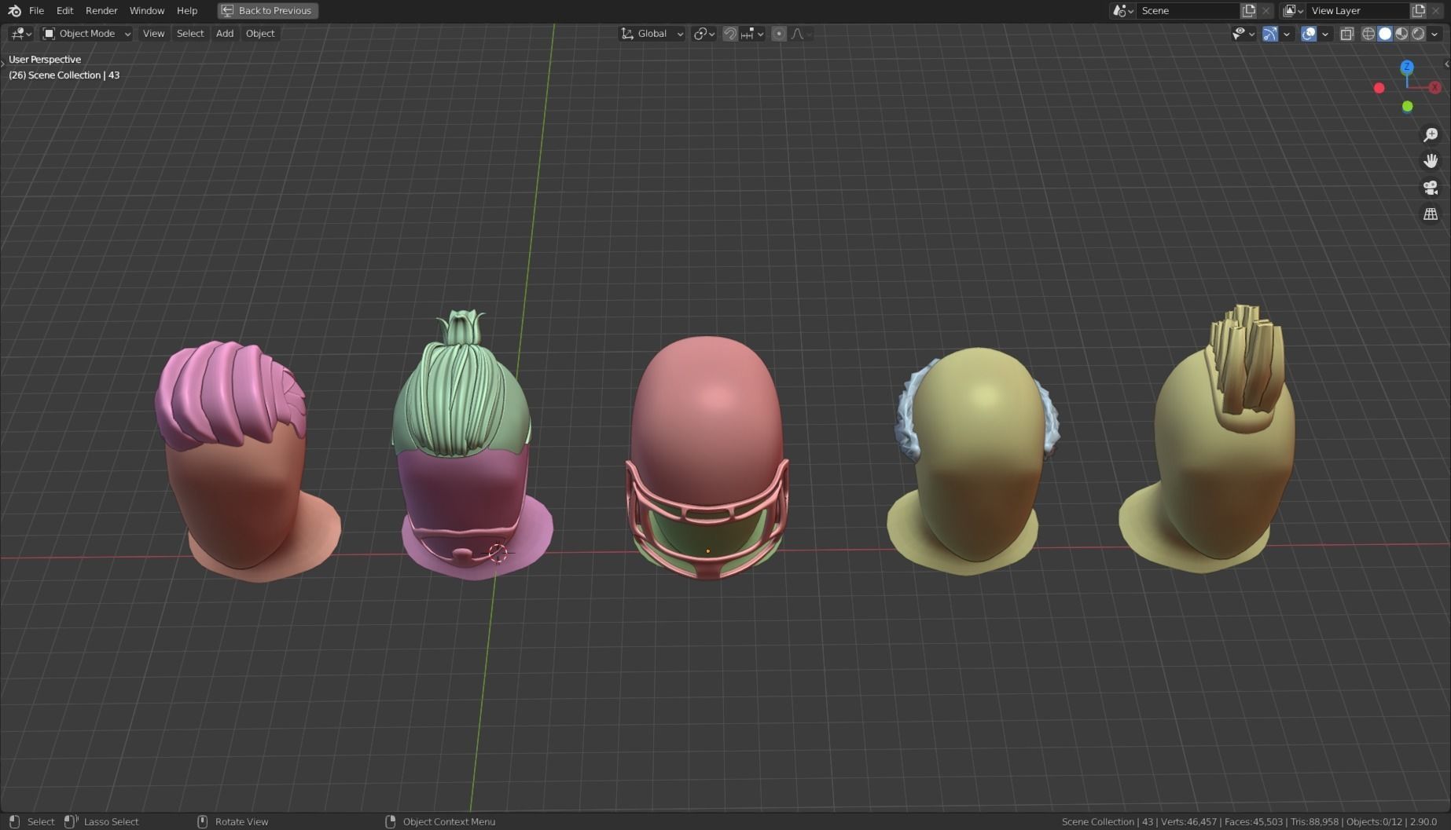Open the Object Mode dropdown

point(86,34)
